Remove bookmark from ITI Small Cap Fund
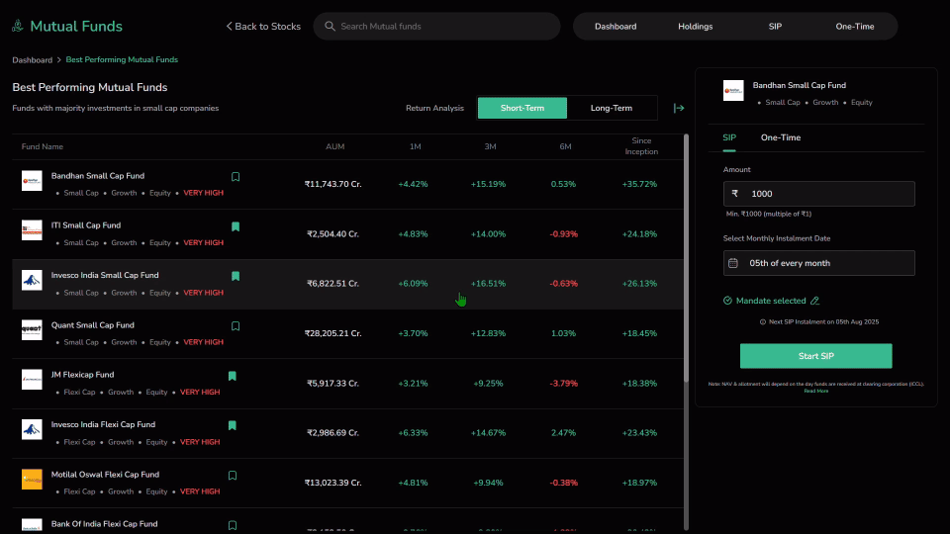950x534 pixels. [x=236, y=226]
